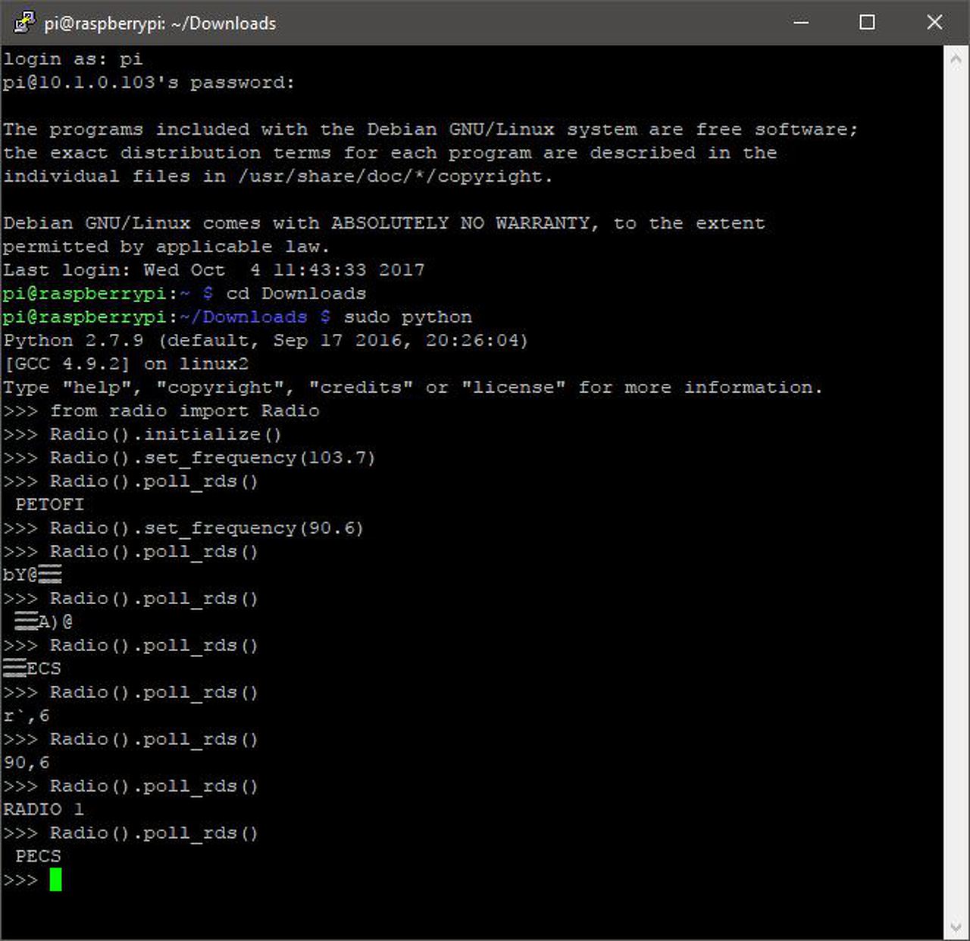This screenshot has height=941, width=970.
Task: Click the 'r`,6' output text
Action: point(27,716)
